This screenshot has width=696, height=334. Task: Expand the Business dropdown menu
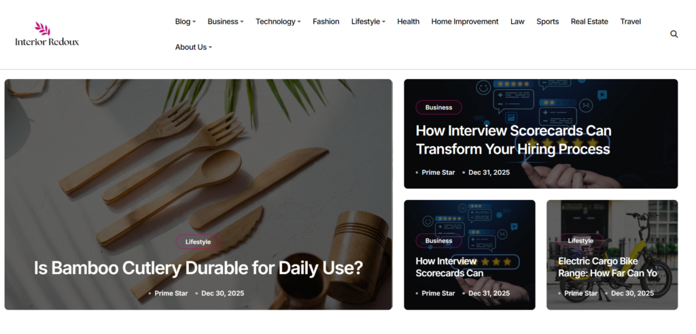pyautogui.click(x=226, y=21)
